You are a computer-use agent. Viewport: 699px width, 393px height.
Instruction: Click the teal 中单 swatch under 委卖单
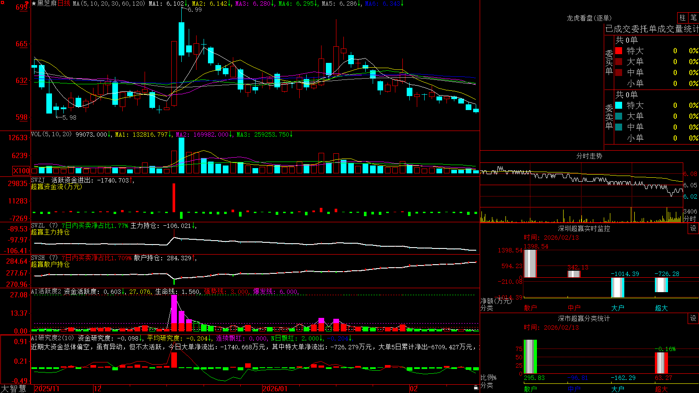[x=619, y=127]
